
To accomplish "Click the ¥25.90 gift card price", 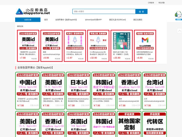I will click(x=117, y=58).
